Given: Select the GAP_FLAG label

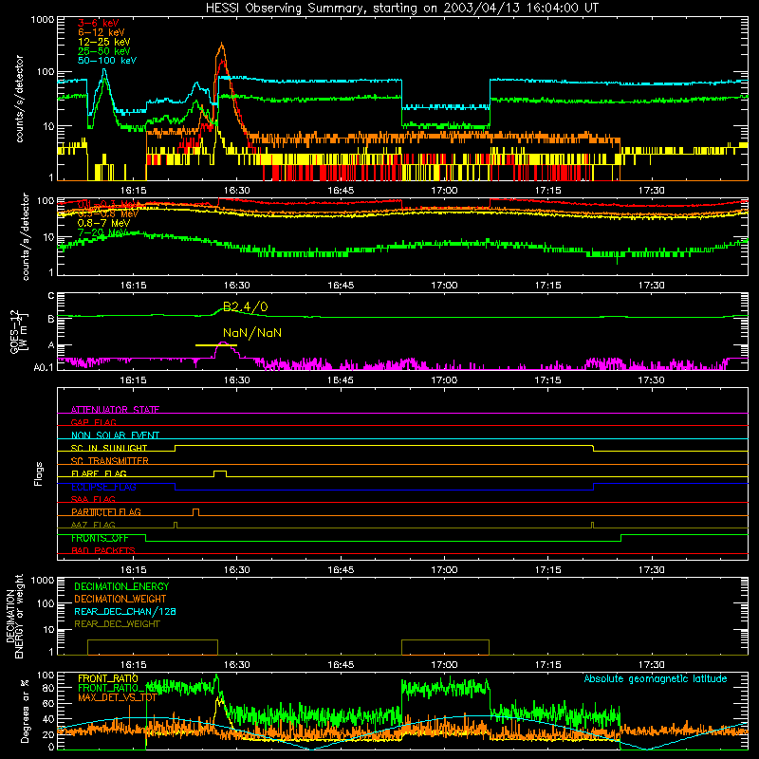Looking at the screenshot, I should pyautogui.click(x=93, y=422).
